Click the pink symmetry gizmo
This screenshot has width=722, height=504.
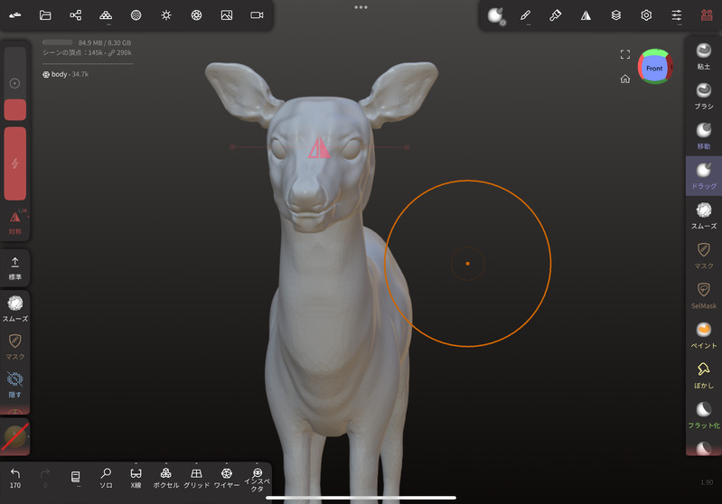319,148
